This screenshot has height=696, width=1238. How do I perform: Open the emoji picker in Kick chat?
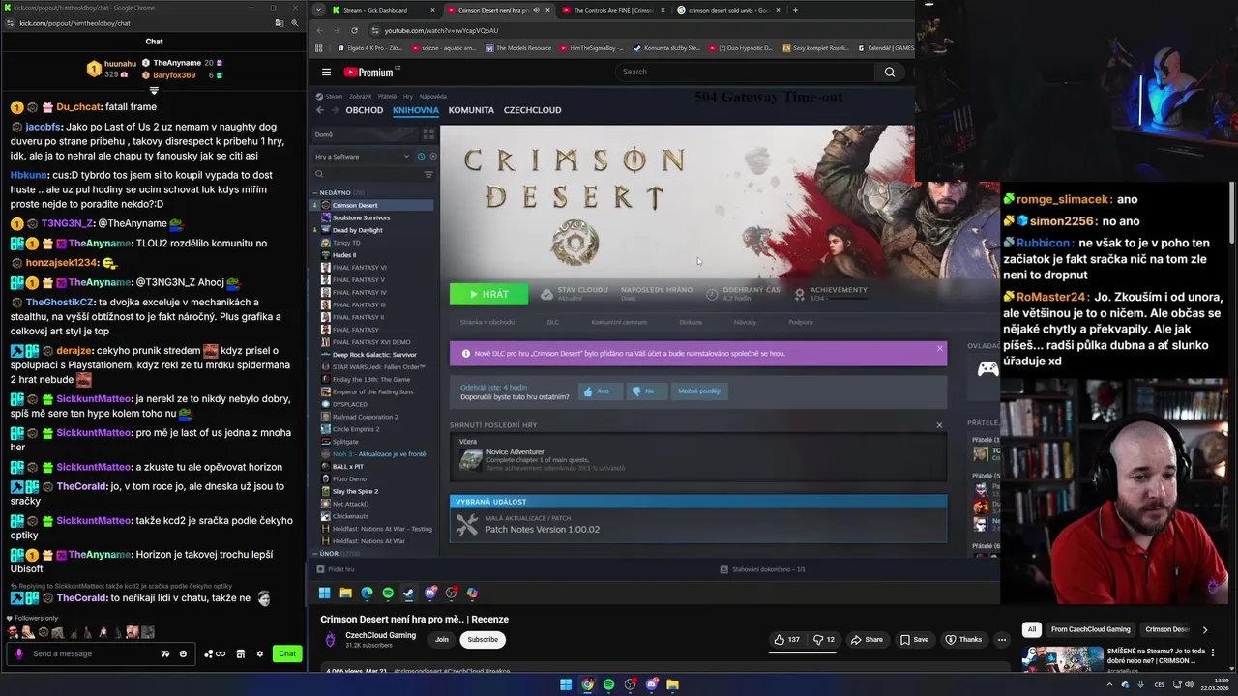(183, 653)
